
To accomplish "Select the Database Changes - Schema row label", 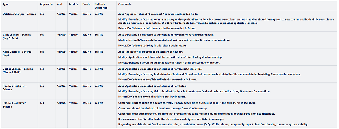I will pos(19,14).
